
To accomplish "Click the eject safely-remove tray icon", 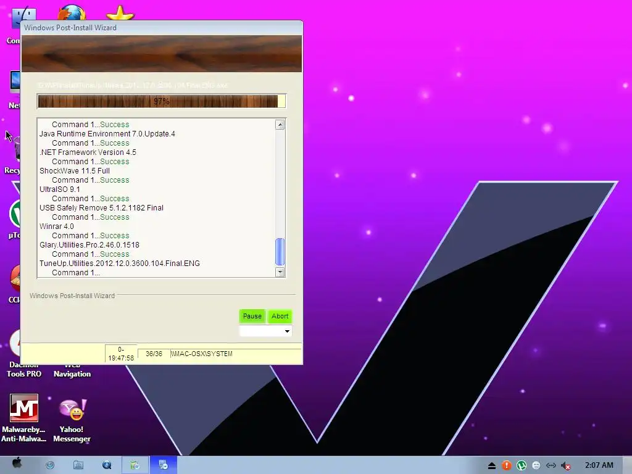I will [x=492, y=466].
